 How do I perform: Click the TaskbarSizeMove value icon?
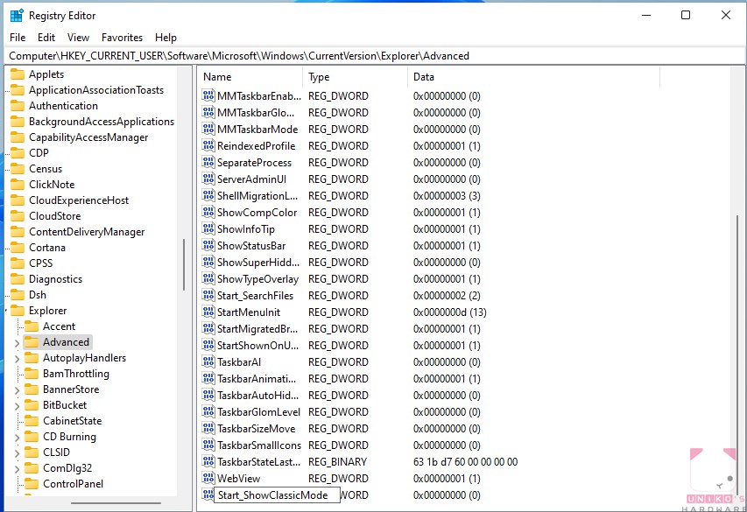click(x=208, y=429)
